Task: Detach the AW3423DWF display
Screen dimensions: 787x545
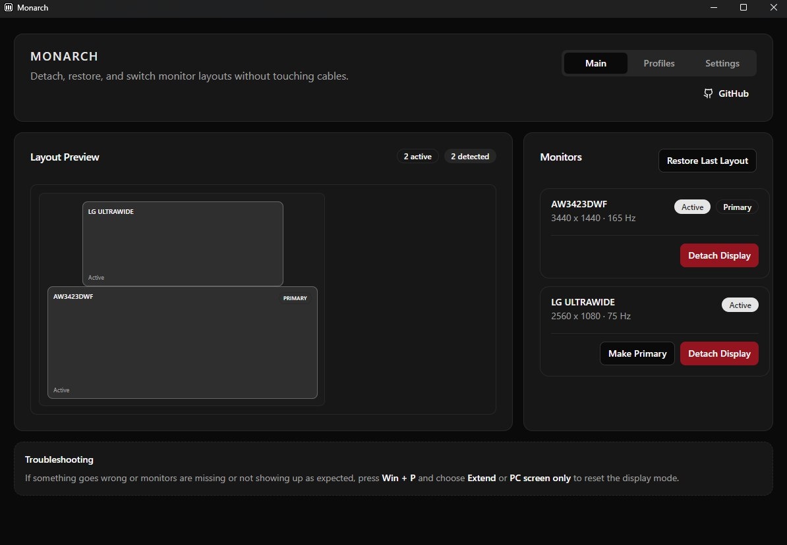Action: click(718, 255)
